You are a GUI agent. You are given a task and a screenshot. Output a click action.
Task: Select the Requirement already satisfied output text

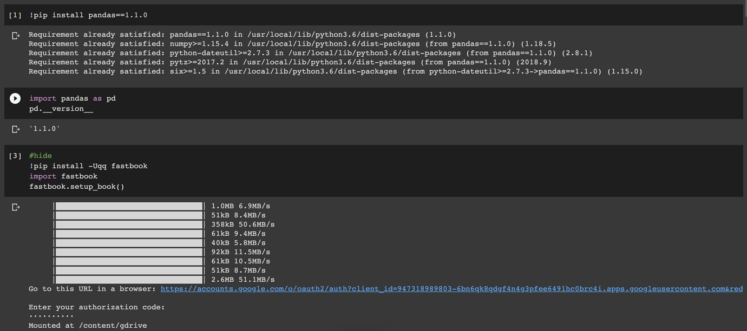point(217,52)
